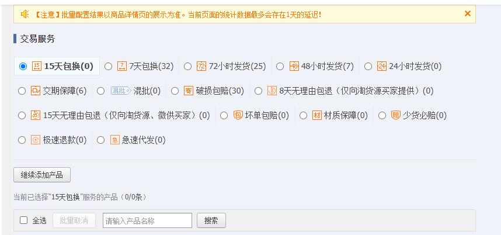501x235 pixels.
Task: Focus the product name input field
Action: point(147,220)
